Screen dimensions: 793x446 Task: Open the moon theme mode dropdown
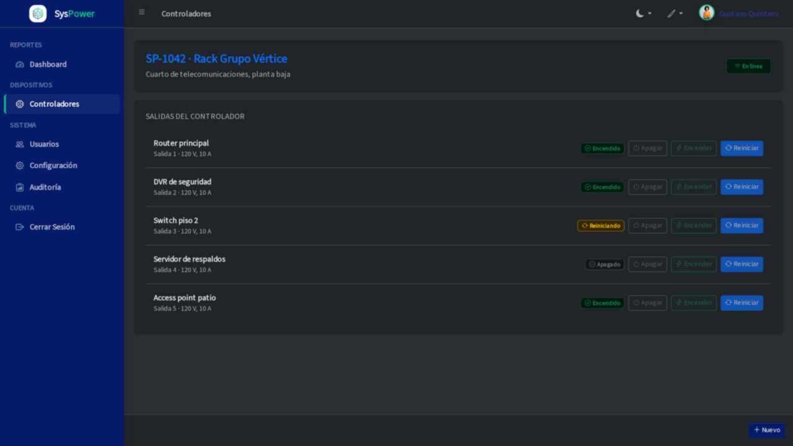[644, 14]
